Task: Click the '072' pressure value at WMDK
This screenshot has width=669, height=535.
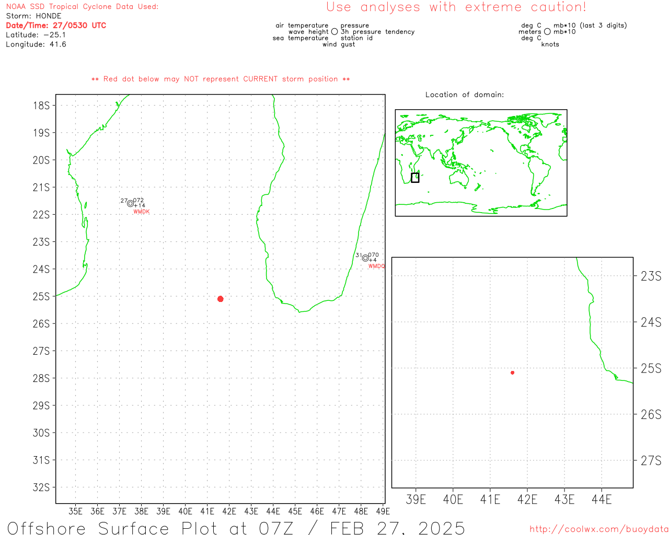Action: 139,201
